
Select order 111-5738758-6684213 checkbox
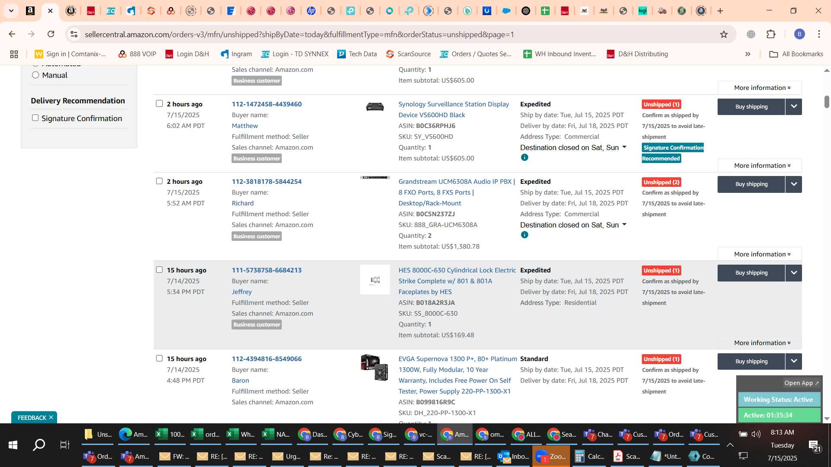coord(159,270)
